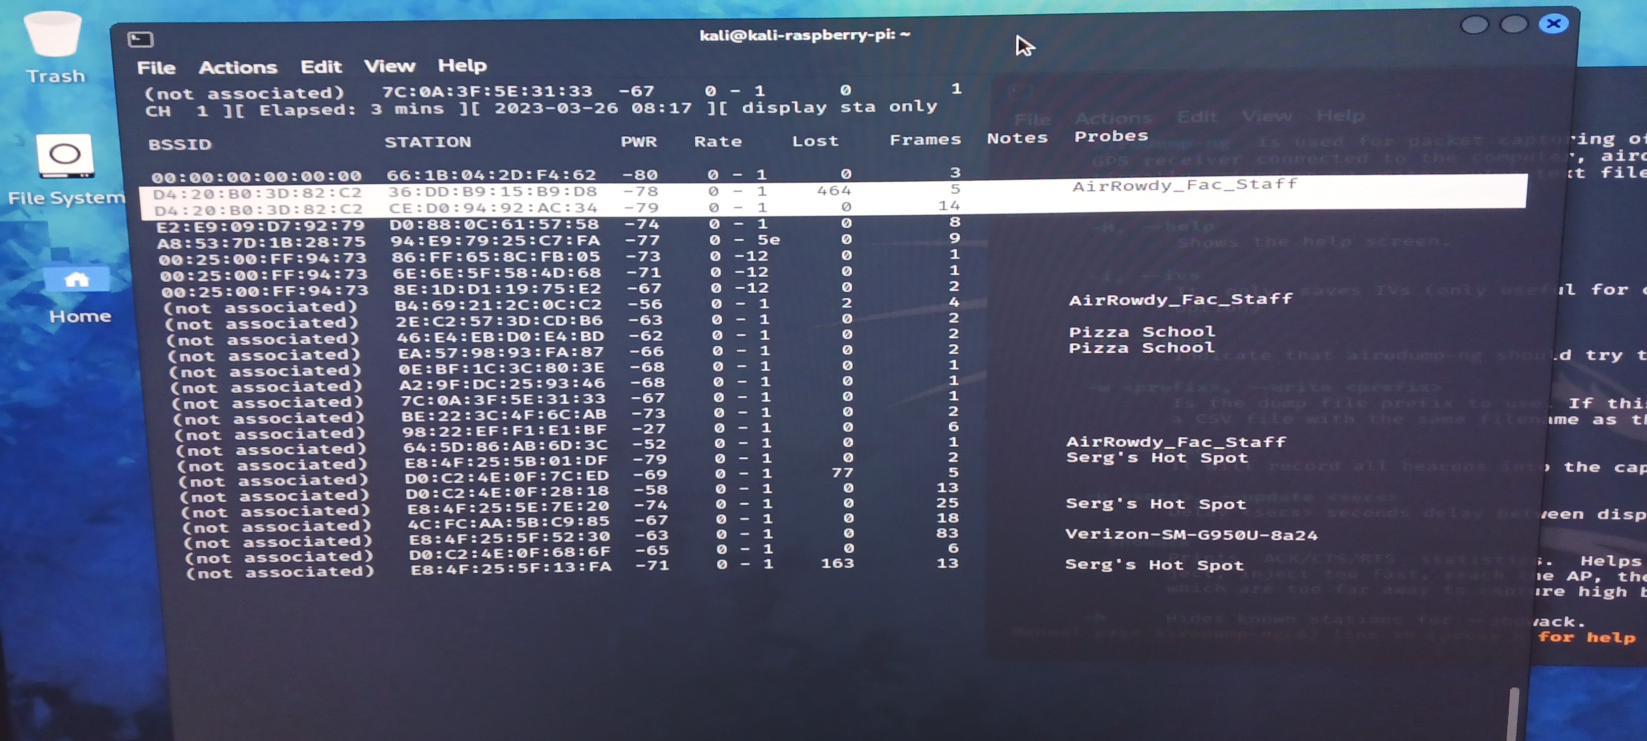Open the File menu
Image resolution: width=1647 pixels, height=741 pixels.
pos(155,68)
